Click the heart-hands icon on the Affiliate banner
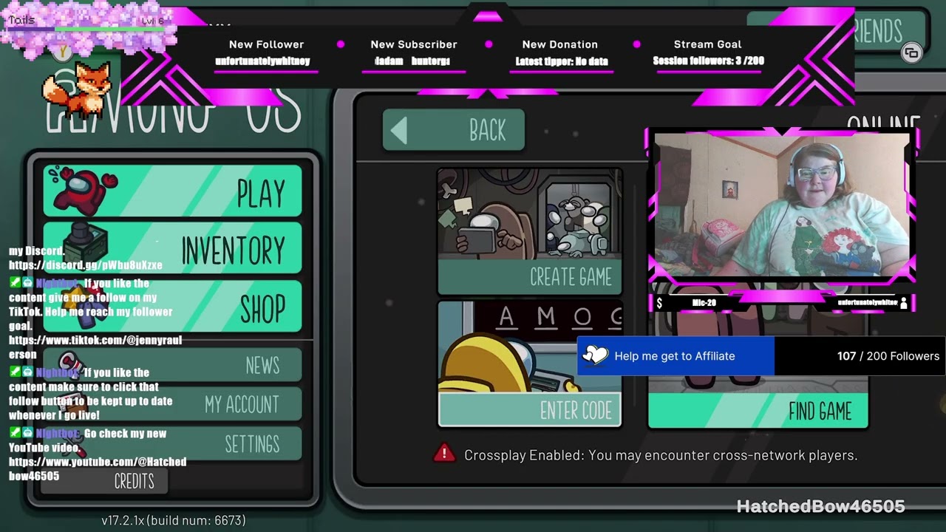The width and height of the screenshot is (946, 532). (596, 355)
